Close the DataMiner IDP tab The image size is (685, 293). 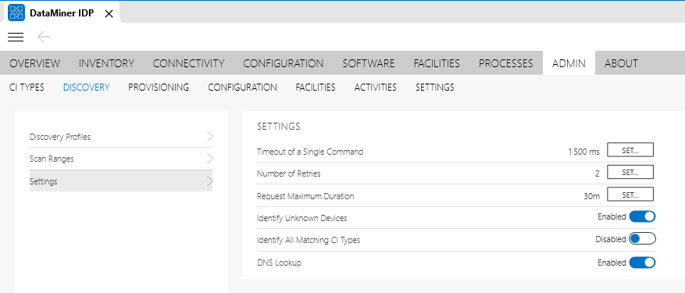(109, 13)
